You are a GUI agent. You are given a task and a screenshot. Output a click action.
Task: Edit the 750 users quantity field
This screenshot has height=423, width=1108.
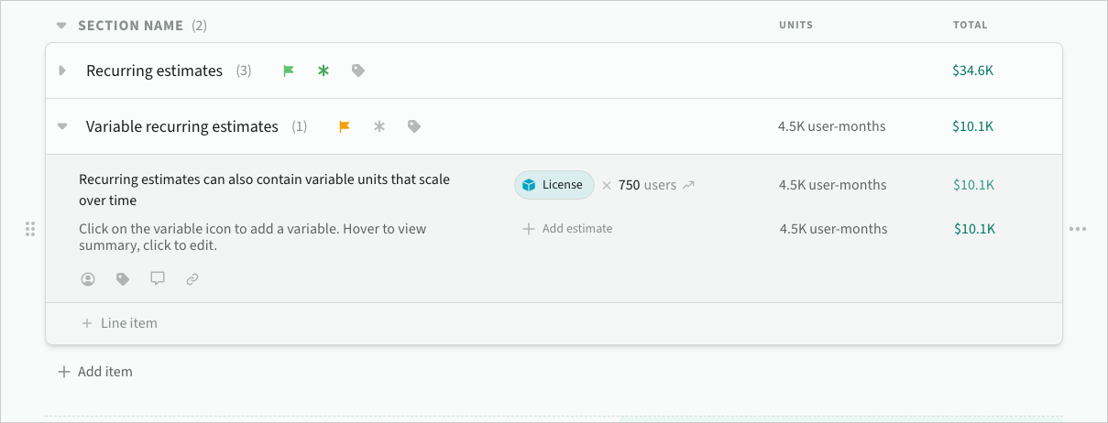[630, 185]
